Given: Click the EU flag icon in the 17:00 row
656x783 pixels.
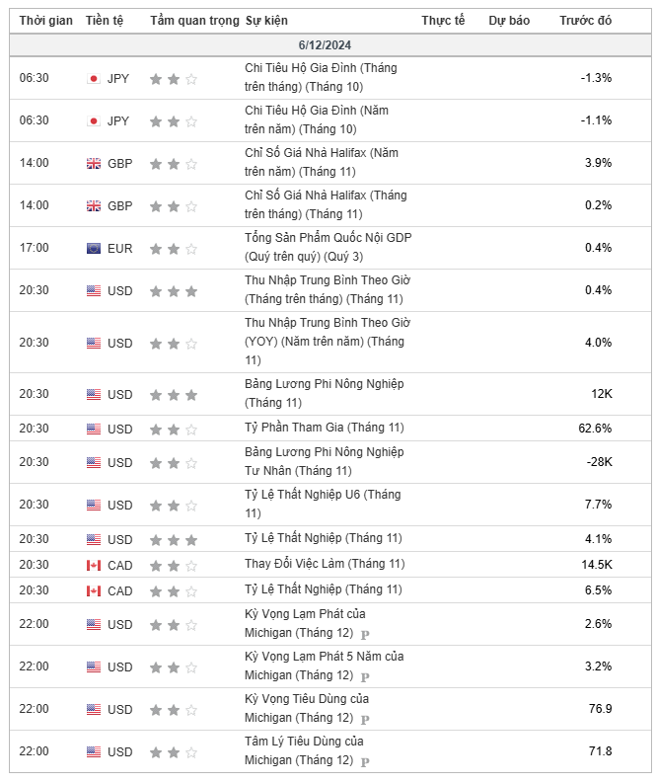Looking at the screenshot, I should coord(94,249).
